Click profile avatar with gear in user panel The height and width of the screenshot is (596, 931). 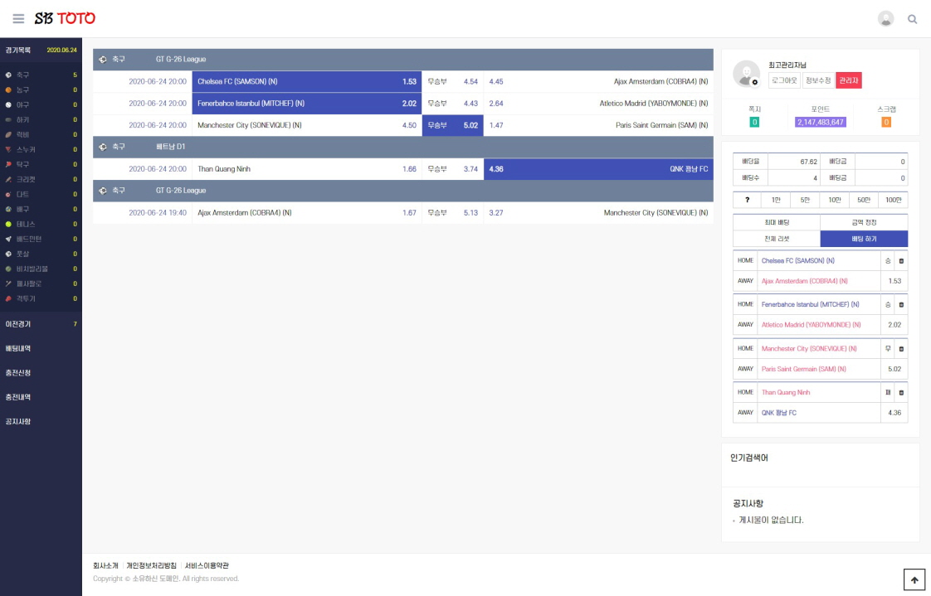746,74
